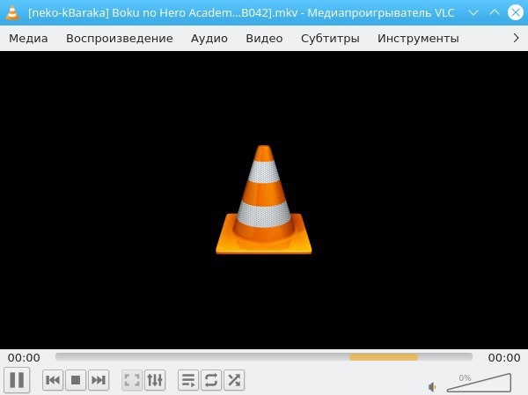This screenshot has width=528, height=395.
Task: Skip to the next media item
Action: click(99, 380)
